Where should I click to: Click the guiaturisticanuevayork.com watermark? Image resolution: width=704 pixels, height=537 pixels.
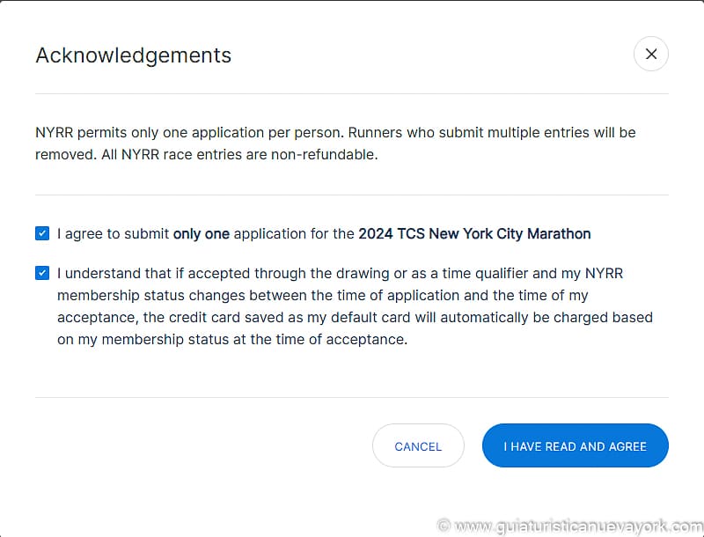(x=578, y=526)
